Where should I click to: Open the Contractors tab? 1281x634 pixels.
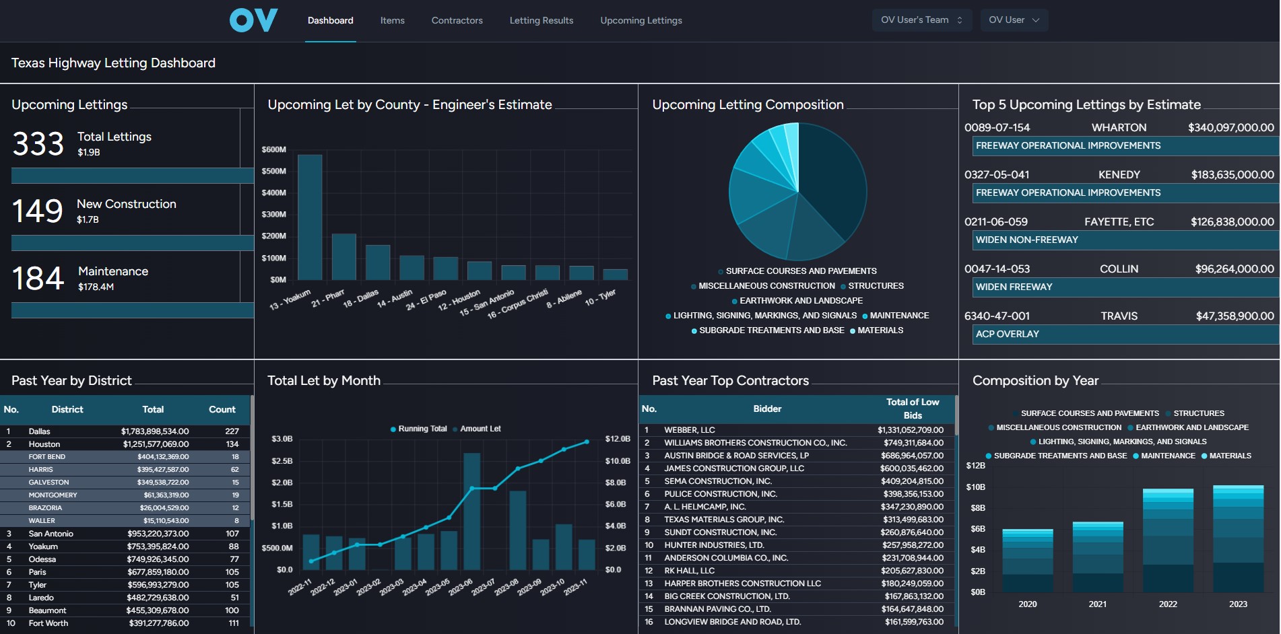tap(457, 20)
